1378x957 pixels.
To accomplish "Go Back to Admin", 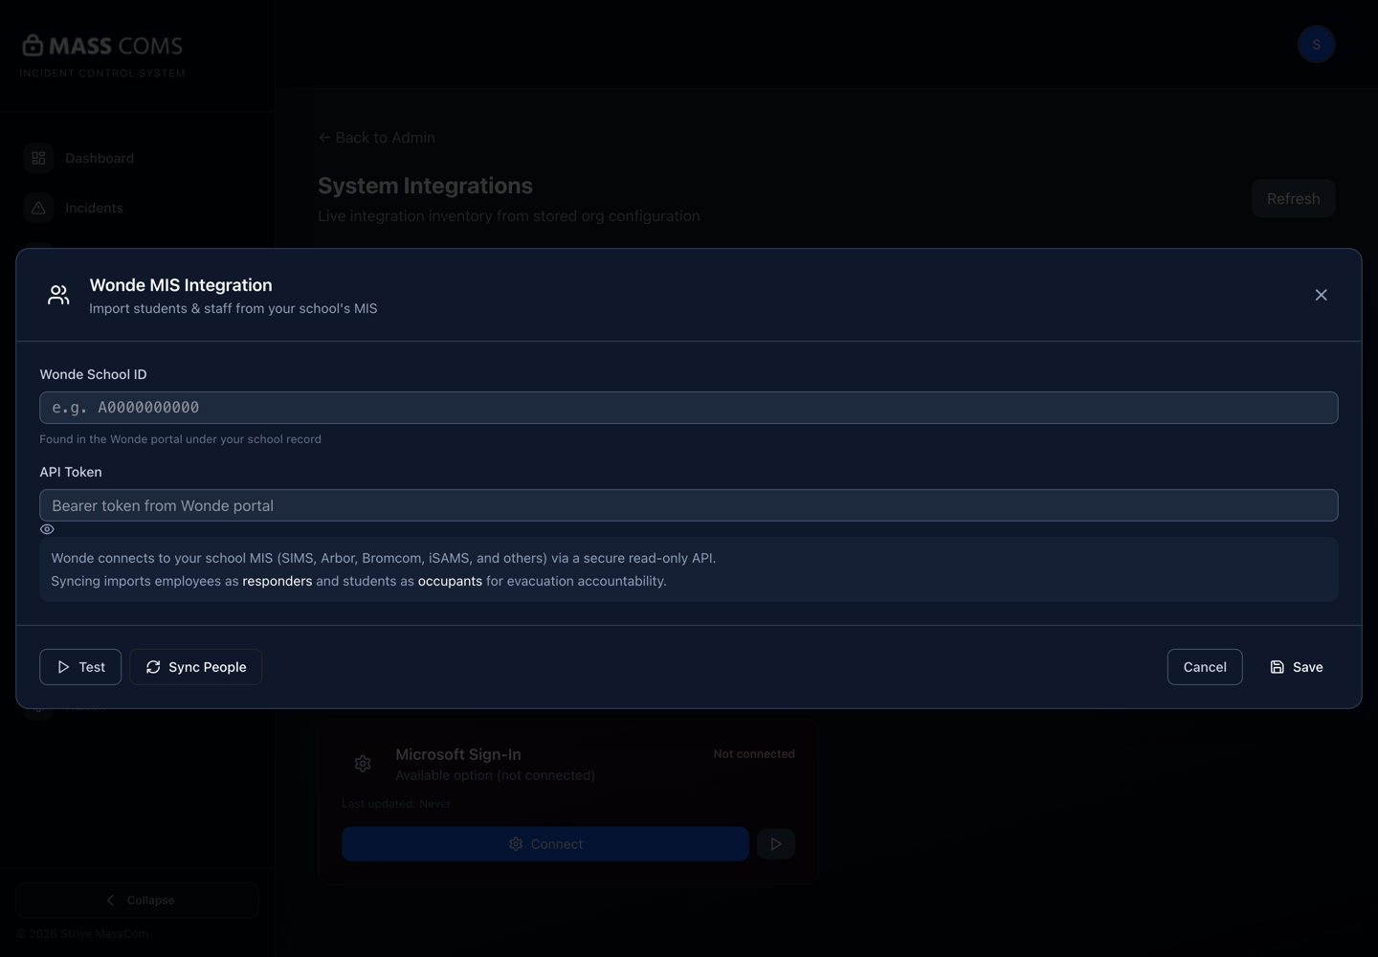I will coord(377,138).
